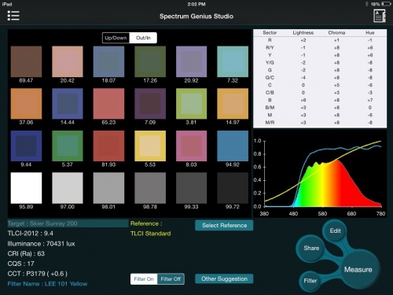Tap the salmon red swatch labeled 65.23
The height and width of the screenshot is (295, 393).
[108, 104]
